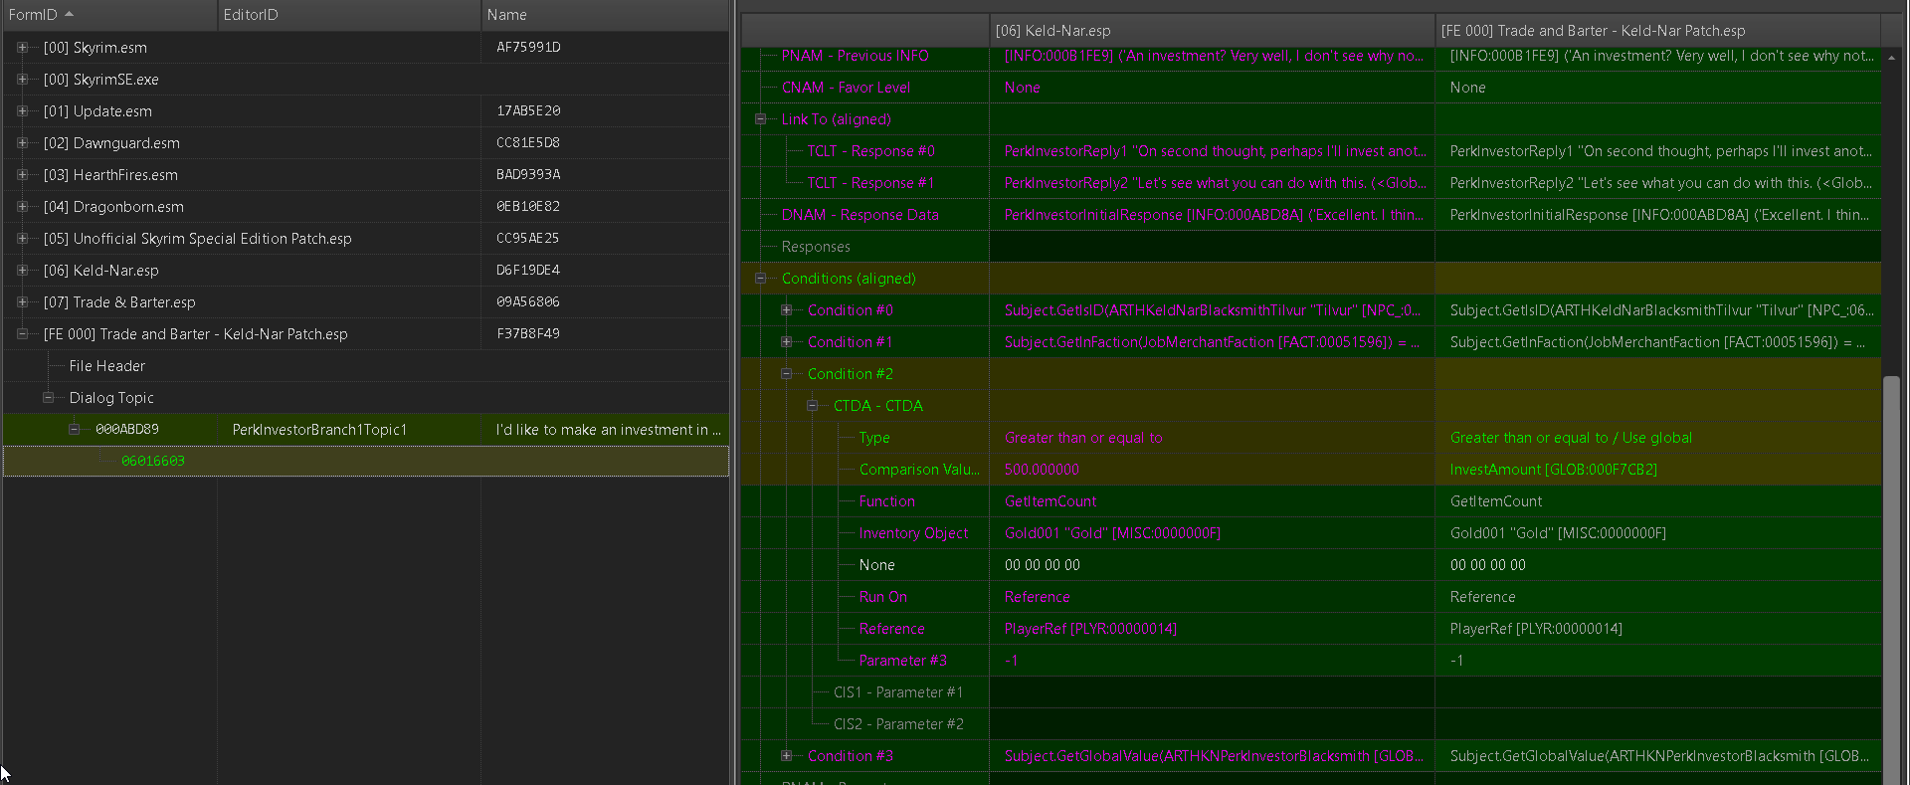Image resolution: width=1910 pixels, height=785 pixels.
Task: Expand the [00] SkyrimSE.exe node
Action: tap(22, 80)
